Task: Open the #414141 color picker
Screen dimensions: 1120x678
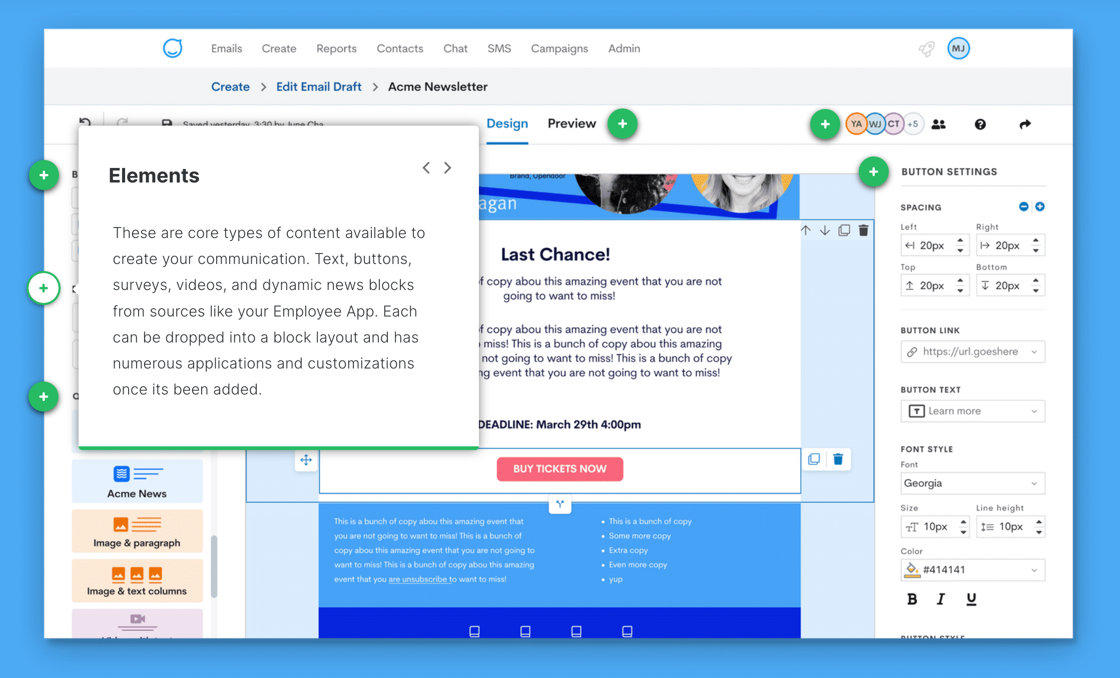Action: point(972,570)
